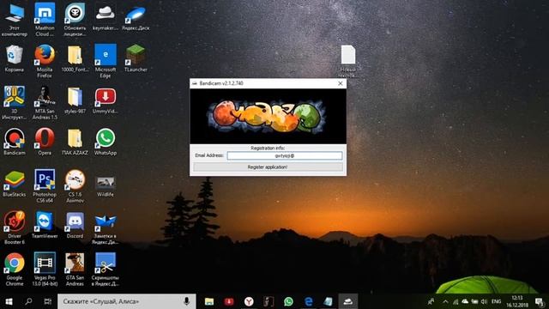Click the Email Address input field
This screenshot has height=309, width=549.
tap(284, 155)
